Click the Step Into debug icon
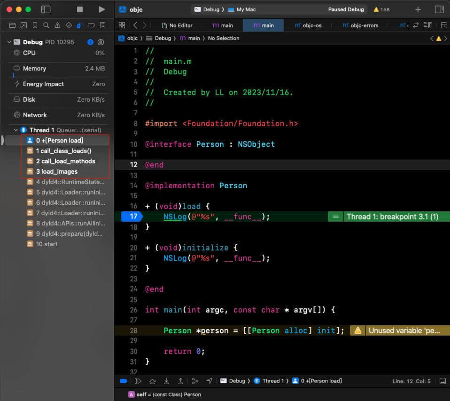This screenshot has width=450, height=401. 166,381
